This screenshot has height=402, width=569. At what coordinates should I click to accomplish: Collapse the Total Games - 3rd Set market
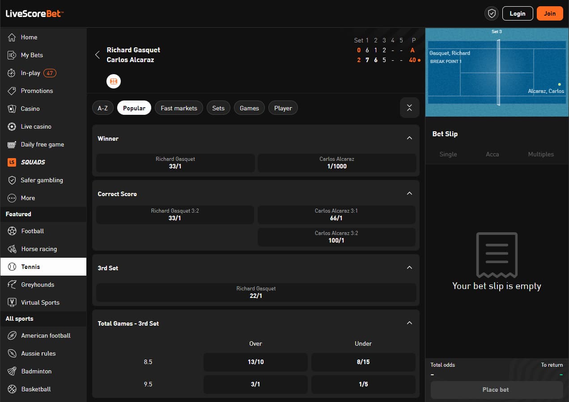[409, 323]
